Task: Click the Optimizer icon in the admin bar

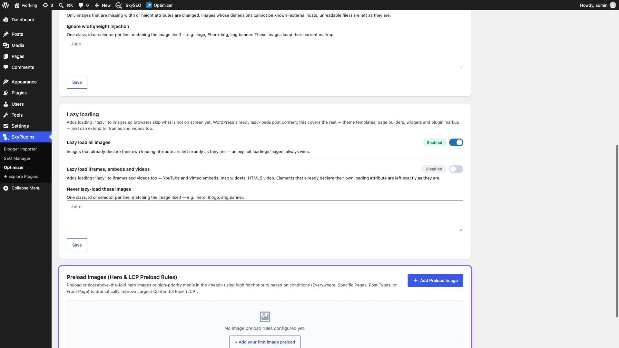Action: click(x=149, y=5)
